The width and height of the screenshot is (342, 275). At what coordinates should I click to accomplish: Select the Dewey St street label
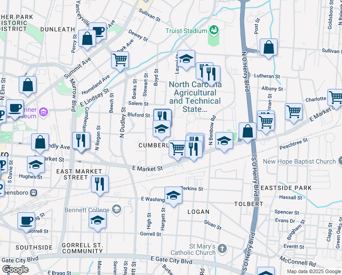(x=138, y=36)
